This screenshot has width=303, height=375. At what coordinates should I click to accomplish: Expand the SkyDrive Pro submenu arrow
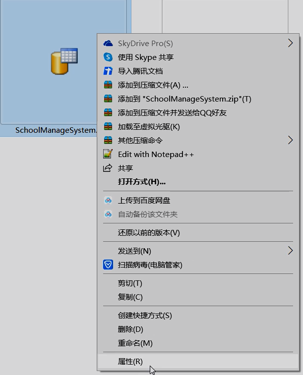pos(290,43)
